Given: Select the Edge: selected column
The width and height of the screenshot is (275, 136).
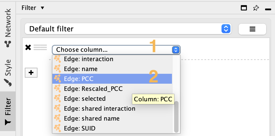Looking at the screenshot, I should tap(85, 99).
